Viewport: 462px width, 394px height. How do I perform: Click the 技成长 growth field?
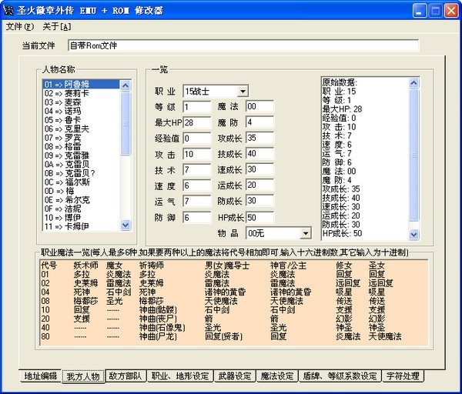tap(260, 154)
